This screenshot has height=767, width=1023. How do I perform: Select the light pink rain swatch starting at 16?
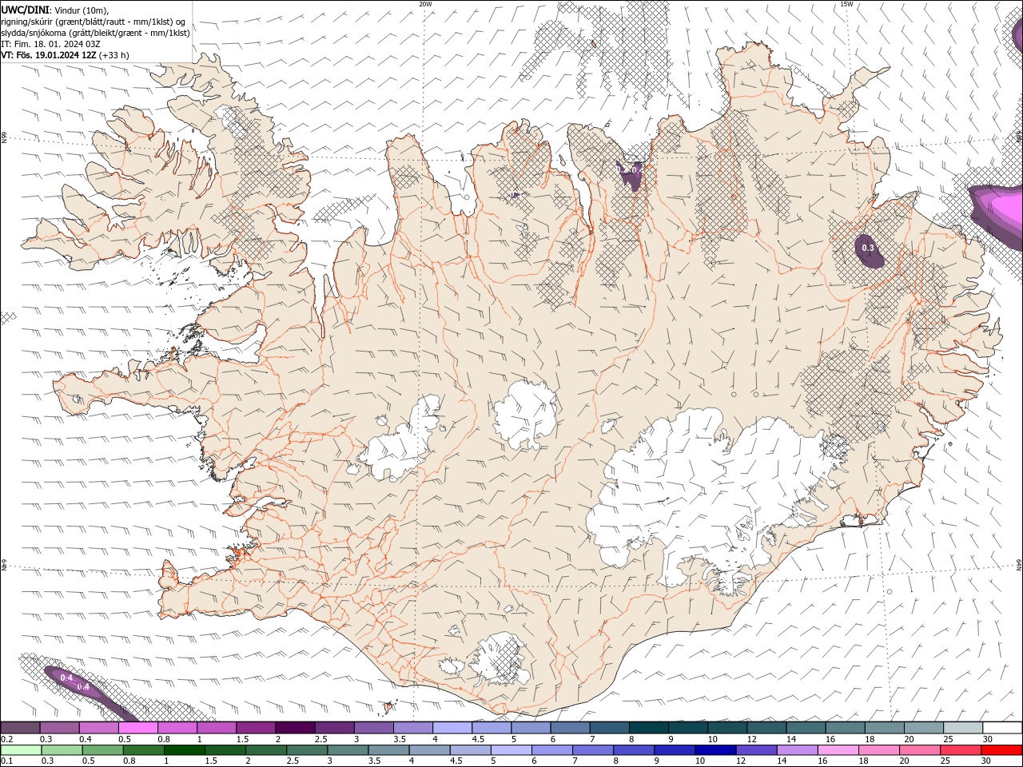click(838, 750)
